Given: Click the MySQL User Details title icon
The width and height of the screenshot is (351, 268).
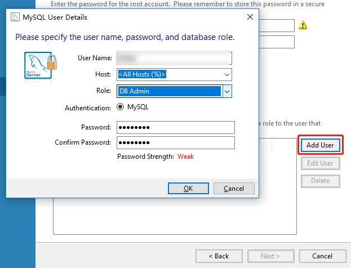Looking at the screenshot, I should 15,17.
